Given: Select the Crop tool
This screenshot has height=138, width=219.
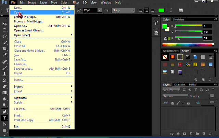Looking at the screenshot, I should (4, 49).
